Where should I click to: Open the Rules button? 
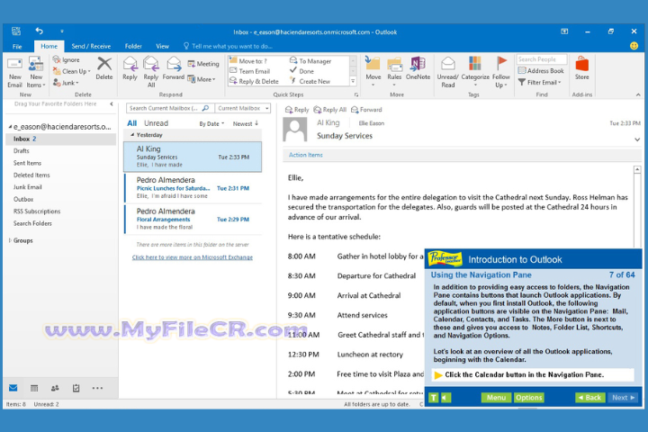(x=394, y=69)
